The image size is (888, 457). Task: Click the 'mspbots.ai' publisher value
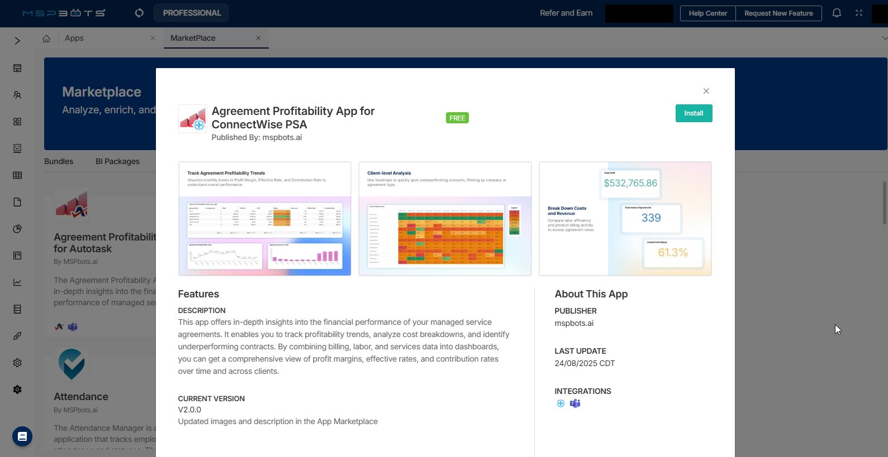coord(574,323)
